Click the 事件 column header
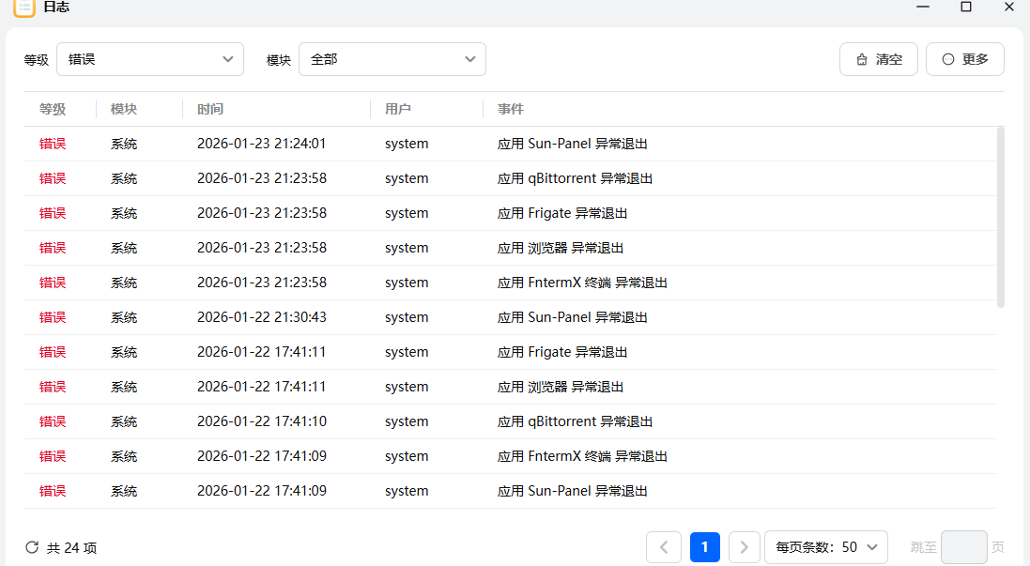 [511, 109]
